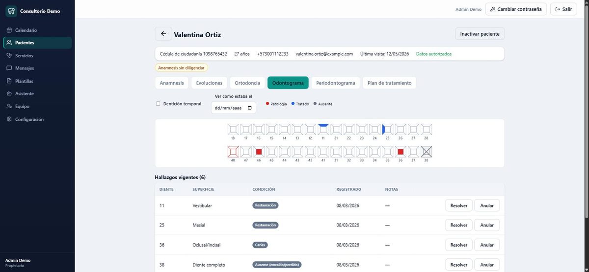This screenshot has width=589, height=272.
Task: Open Servicios in the sidebar
Action: [x=37, y=55]
